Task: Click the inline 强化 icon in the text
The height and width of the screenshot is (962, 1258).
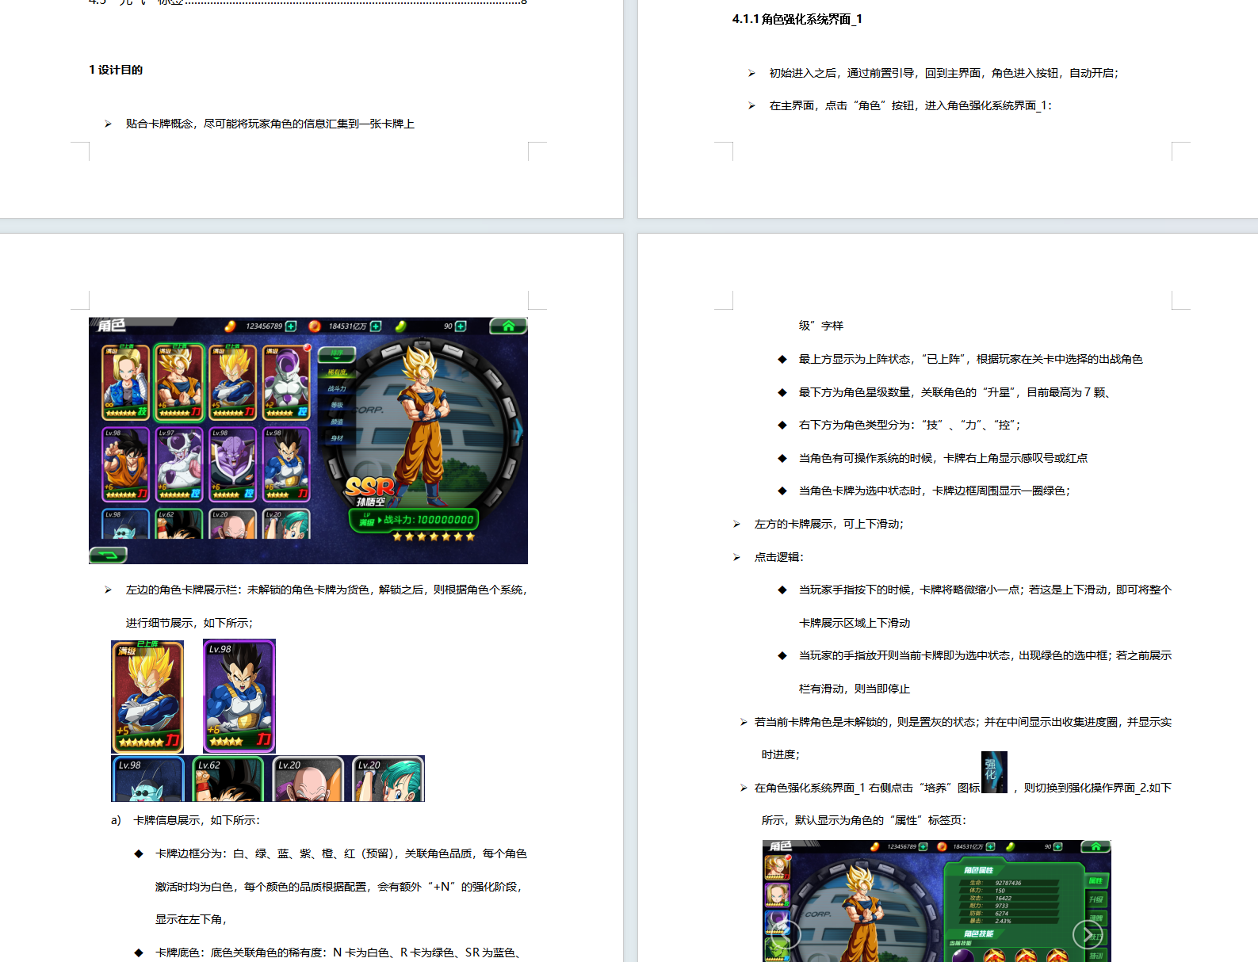Action: tap(993, 772)
